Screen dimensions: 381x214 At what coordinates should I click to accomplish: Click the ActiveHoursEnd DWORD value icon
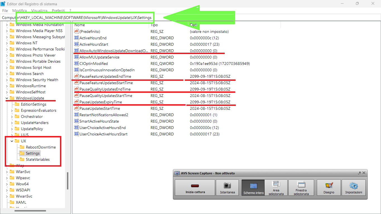76,38
